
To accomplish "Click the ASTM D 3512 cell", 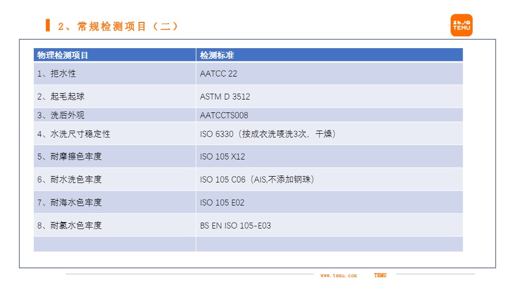I will tap(225, 97).
